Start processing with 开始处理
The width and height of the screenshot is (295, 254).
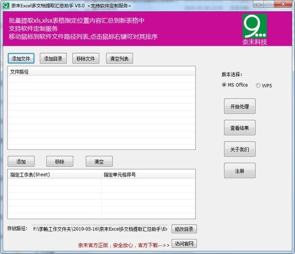point(239,106)
